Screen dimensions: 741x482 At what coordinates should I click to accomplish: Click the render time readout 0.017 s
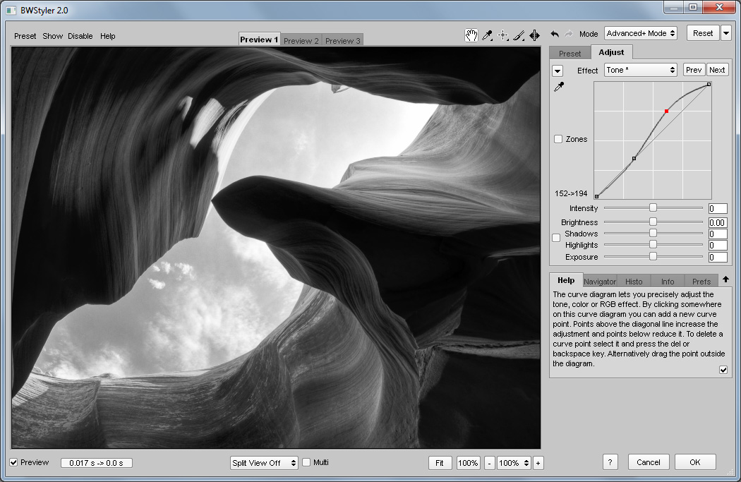[97, 463]
